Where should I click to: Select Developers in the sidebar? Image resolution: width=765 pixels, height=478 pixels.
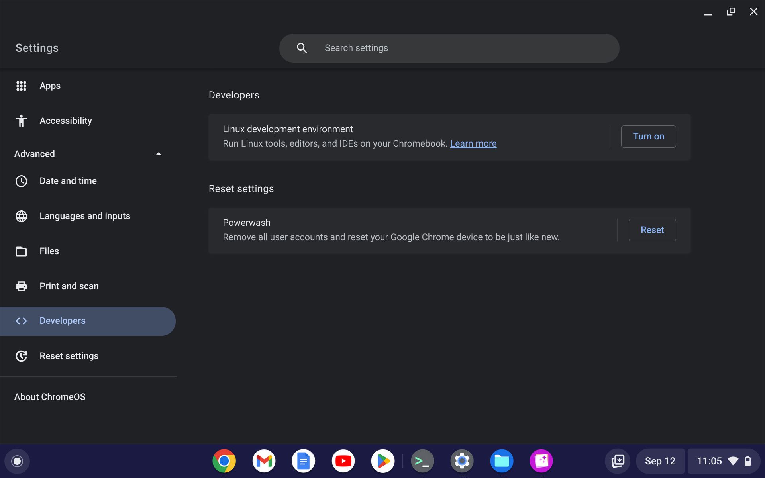[63, 321]
